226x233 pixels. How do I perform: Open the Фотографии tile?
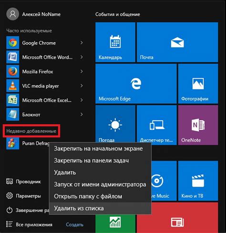click(198, 84)
